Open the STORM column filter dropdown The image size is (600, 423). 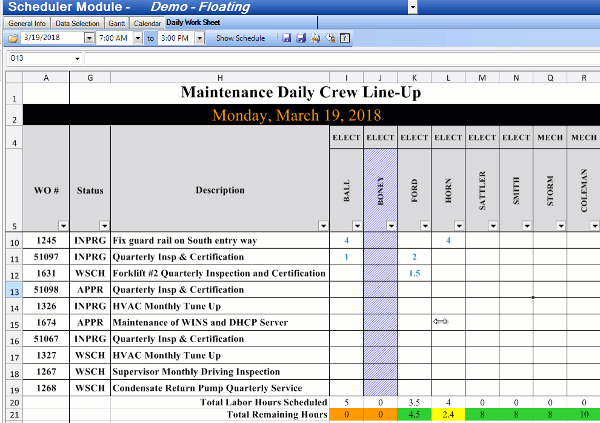(x=561, y=226)
